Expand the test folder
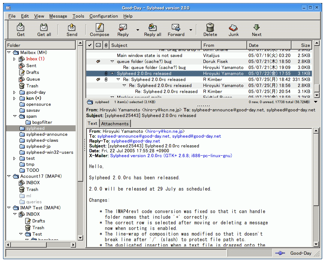Image resolution: width=329 pixels, height=266 pixels. tap(14, 158)
